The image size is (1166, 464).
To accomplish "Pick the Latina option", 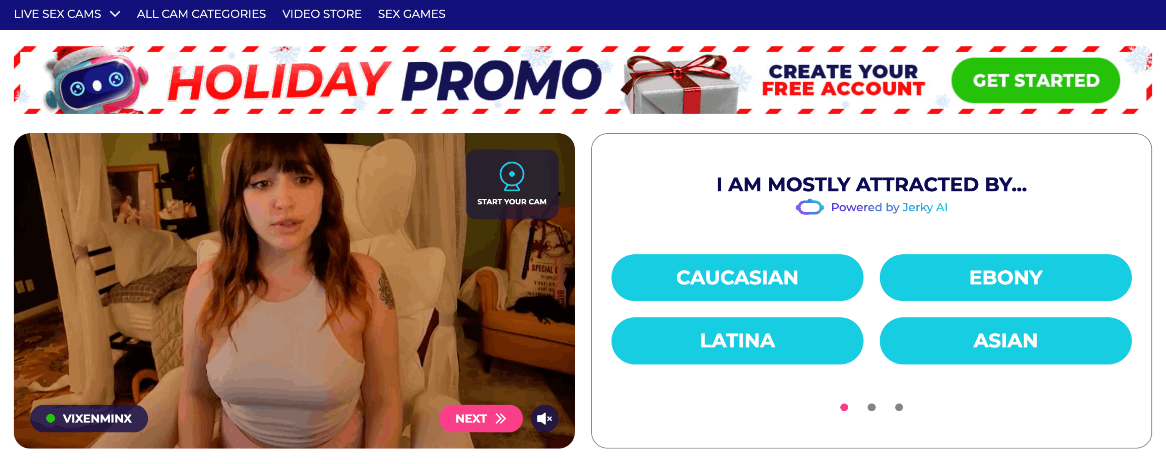I will coord(737,341).
